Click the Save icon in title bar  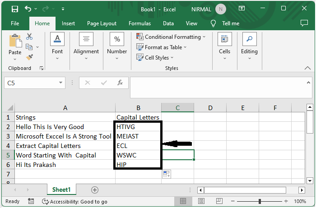15,9
